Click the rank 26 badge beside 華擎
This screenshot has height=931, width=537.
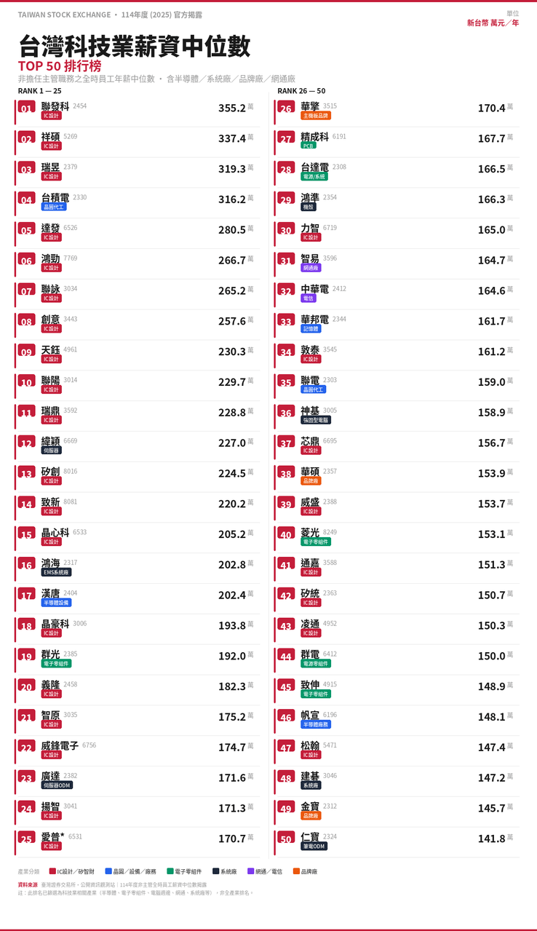[286, 108]
